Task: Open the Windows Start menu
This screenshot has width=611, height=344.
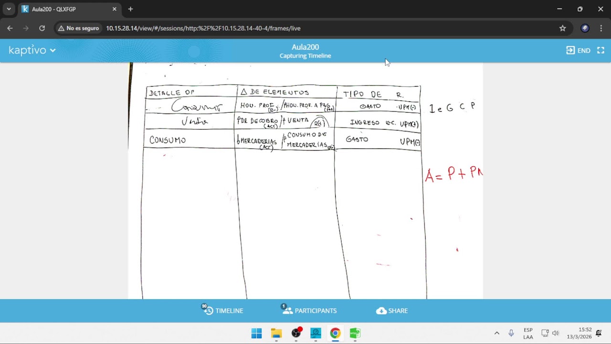Action: pos(256,333)
